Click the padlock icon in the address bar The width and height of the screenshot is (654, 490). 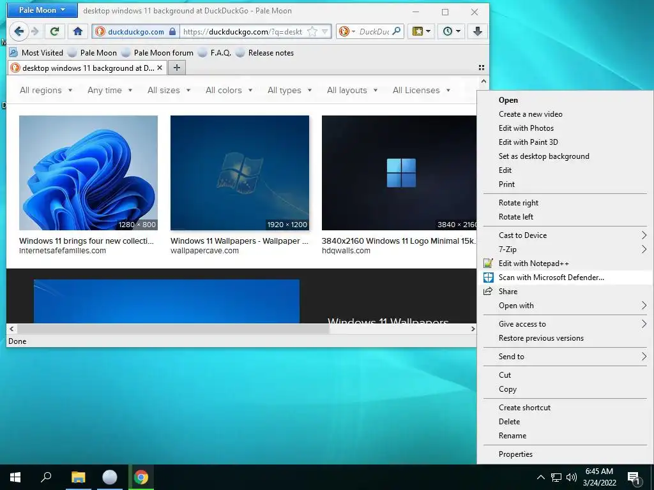[172, 31]
